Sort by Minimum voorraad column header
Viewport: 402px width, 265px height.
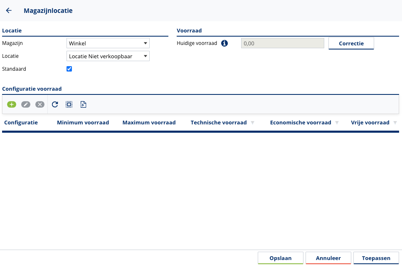click(83, 123)
